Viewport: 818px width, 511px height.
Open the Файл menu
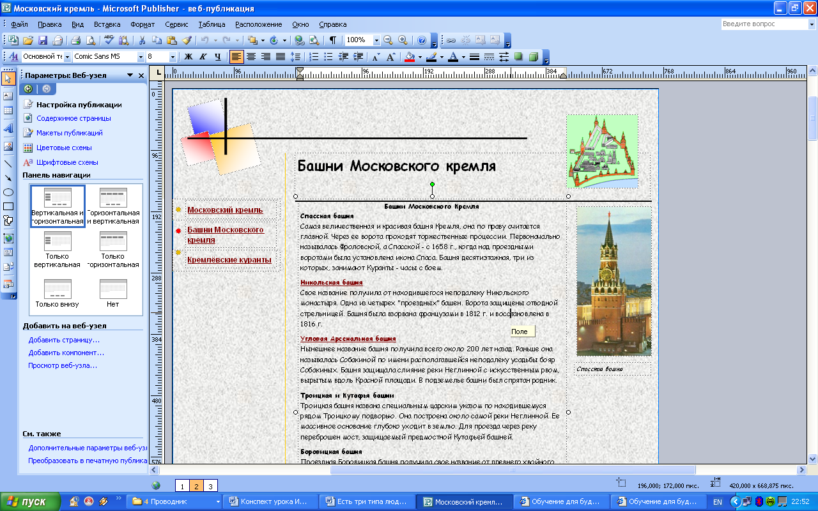tap(19, 24)
